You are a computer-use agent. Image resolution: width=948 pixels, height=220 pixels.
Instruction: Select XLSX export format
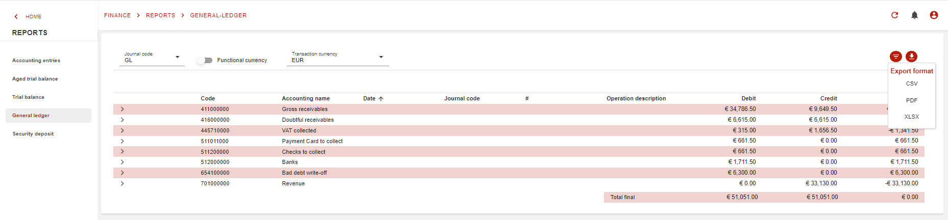911,117
